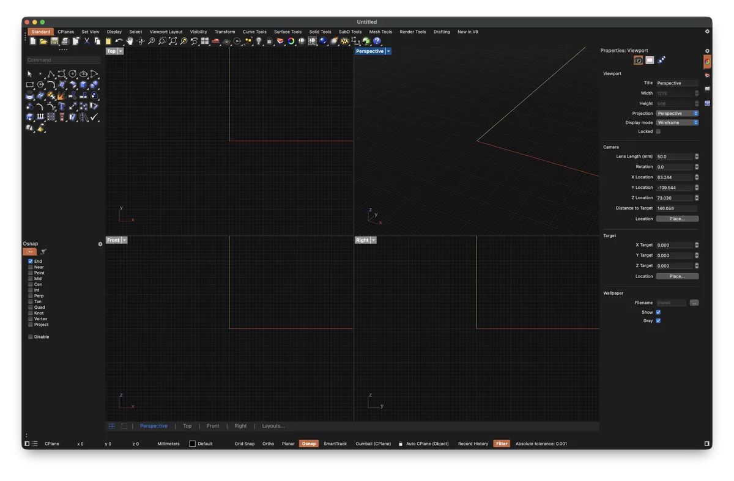Select the Polyline tool in sidebar
Viewport: 734px width, 481px height.
[51, 74]
